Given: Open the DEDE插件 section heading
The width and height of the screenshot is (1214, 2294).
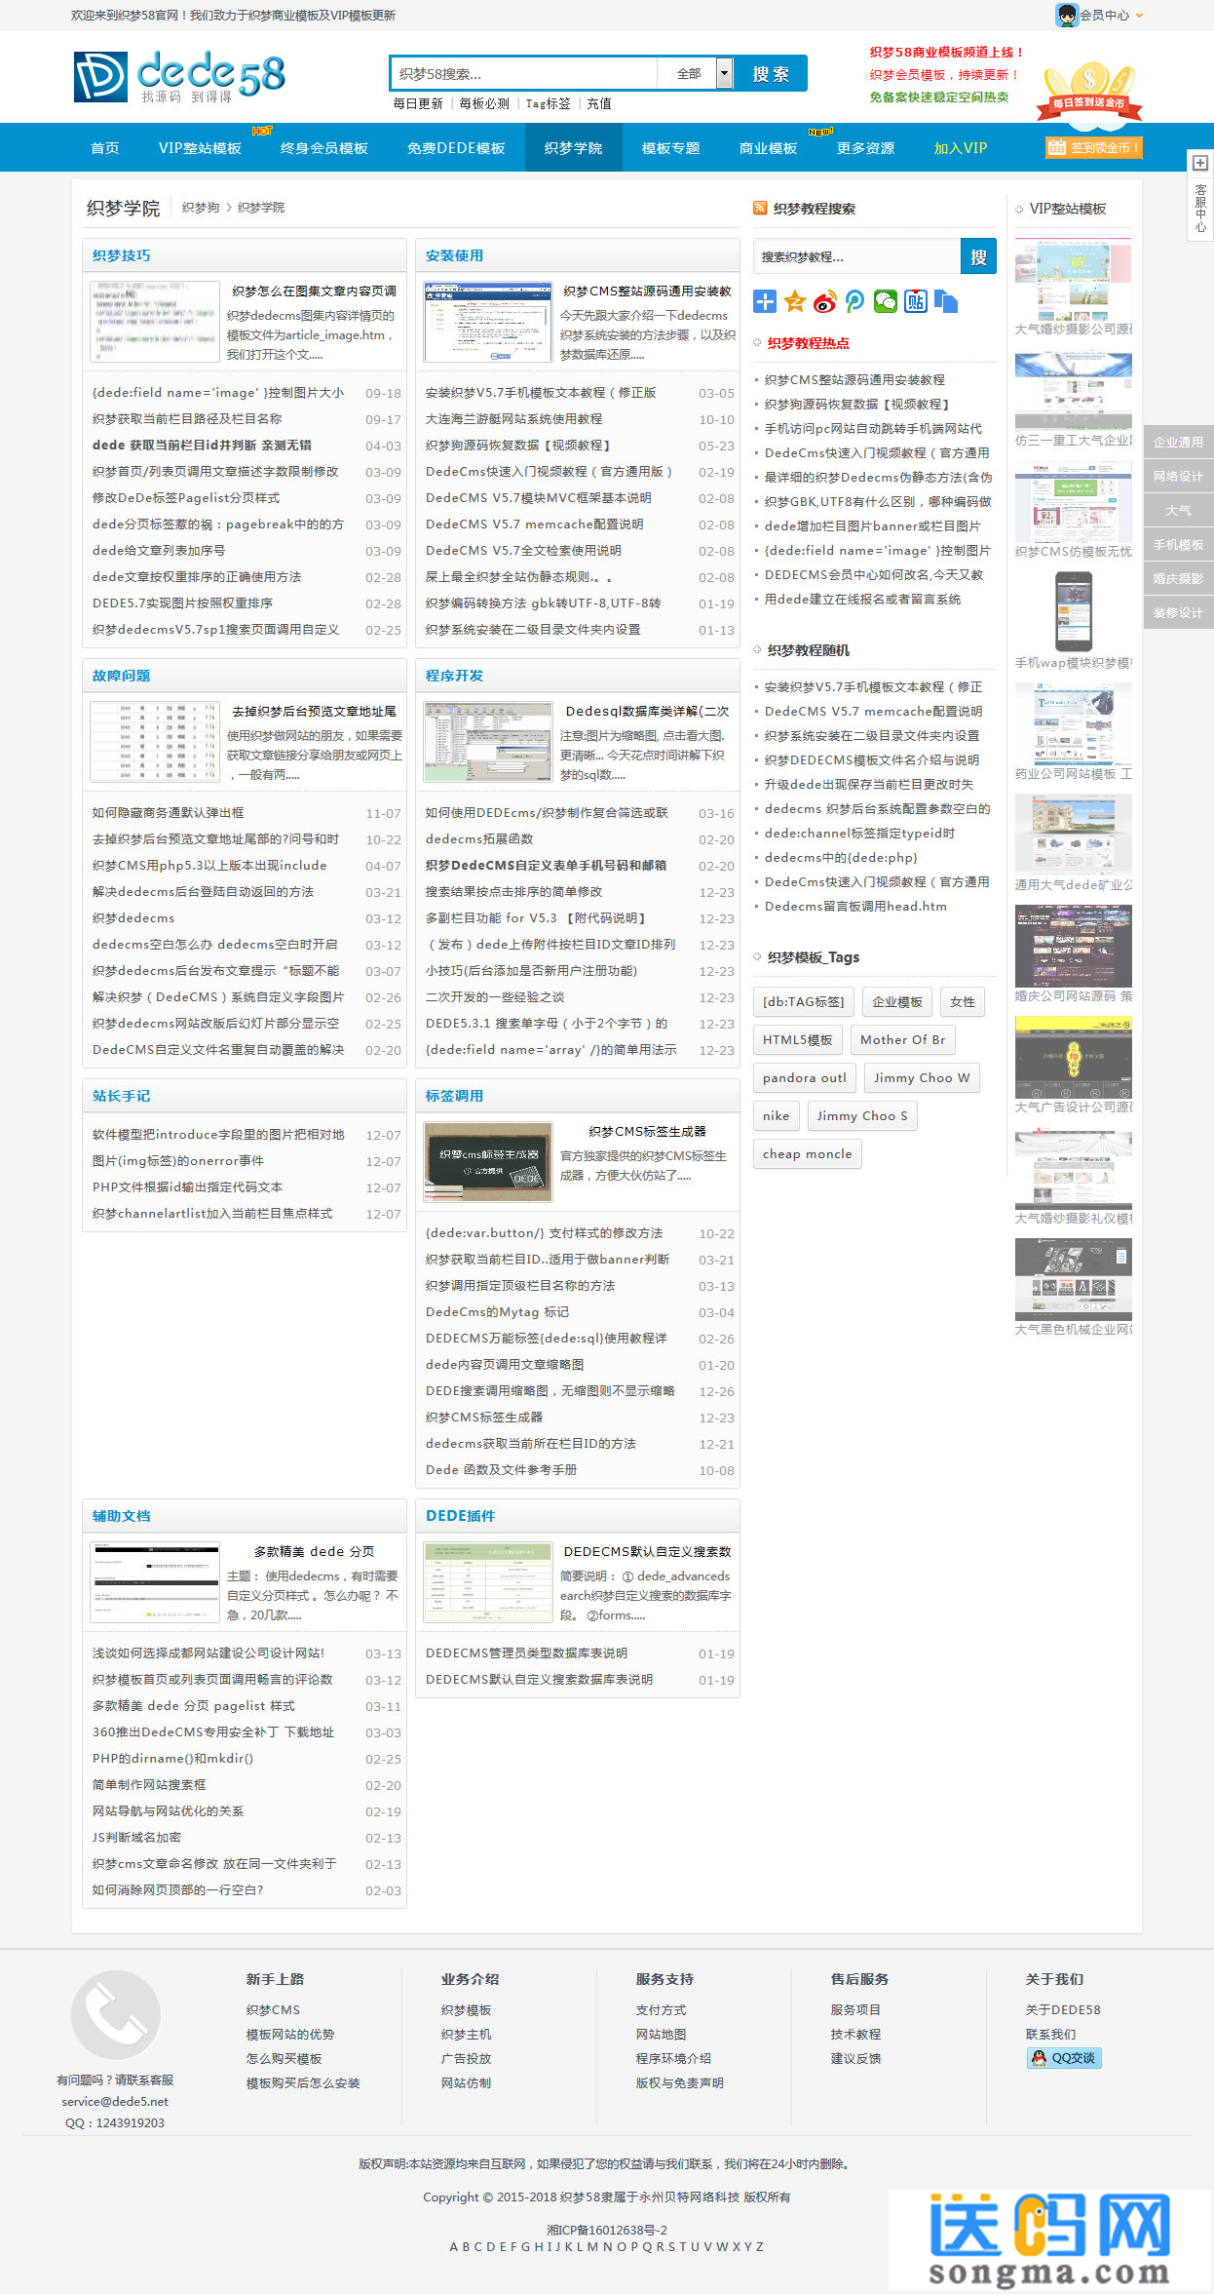Looking at the screenshot, I should [x=461, y=1516].
